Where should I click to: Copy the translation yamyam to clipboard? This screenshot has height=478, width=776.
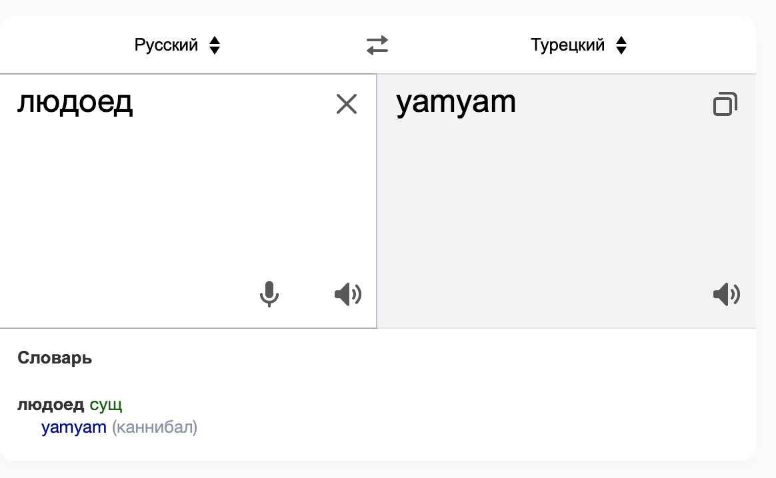(x=725, y=105)
